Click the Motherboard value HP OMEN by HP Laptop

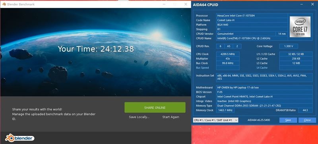(x=264, y=88)
